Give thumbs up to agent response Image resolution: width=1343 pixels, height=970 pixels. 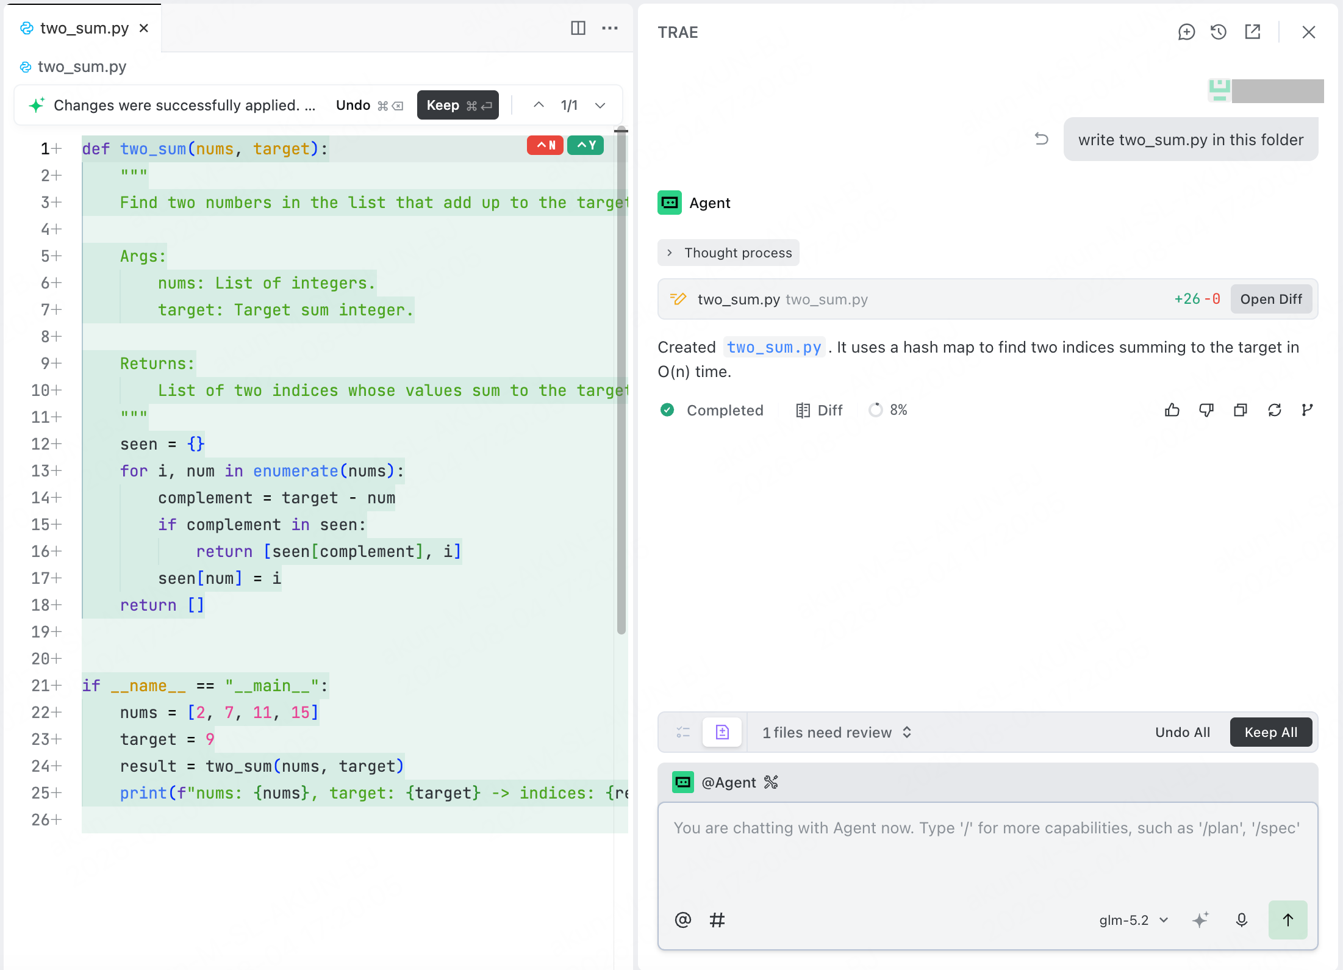(1172, 410)
